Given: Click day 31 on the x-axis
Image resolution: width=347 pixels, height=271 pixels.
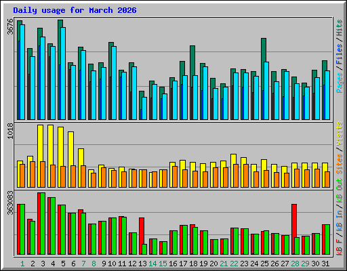Looking at the screenshot, I should pos(325,264).
